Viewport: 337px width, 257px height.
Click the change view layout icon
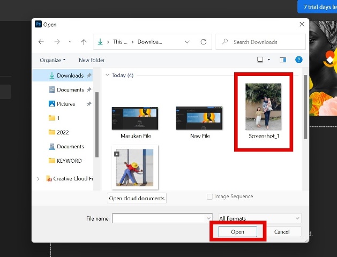tap(260, 60)
